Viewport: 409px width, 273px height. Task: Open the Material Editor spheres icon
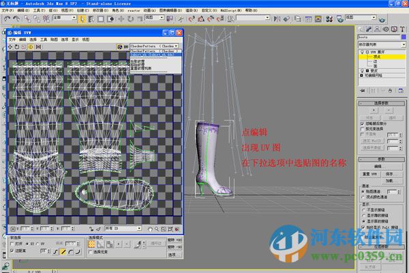click(329, 19)
